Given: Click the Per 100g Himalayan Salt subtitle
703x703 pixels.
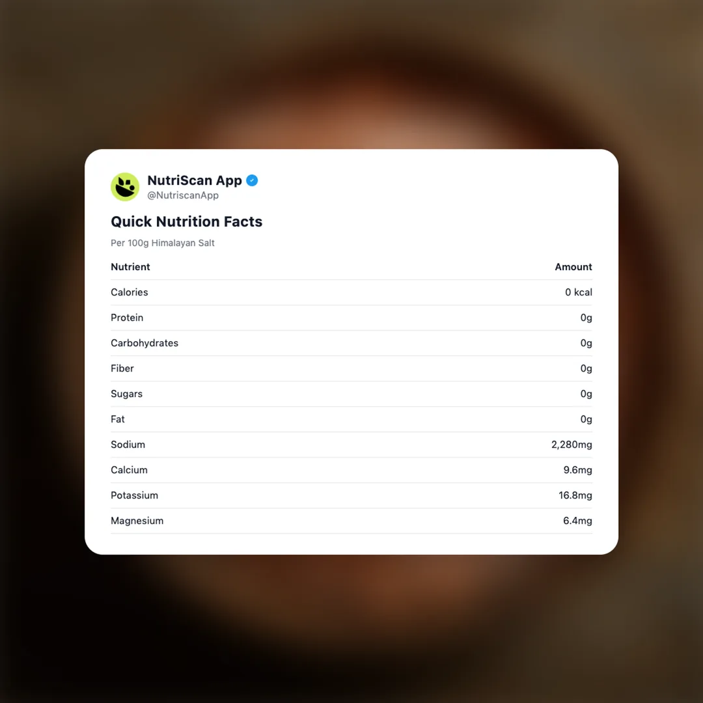Looking at the screenshot, I should click(x=163, y=243).
